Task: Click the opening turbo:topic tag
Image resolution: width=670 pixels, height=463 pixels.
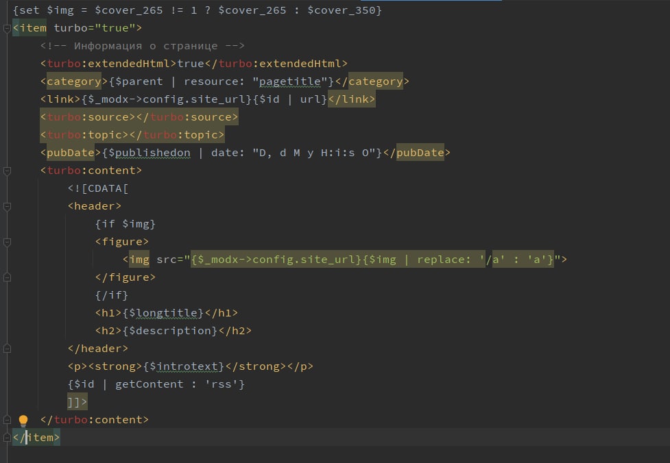Action: click(x=84, y=135)
